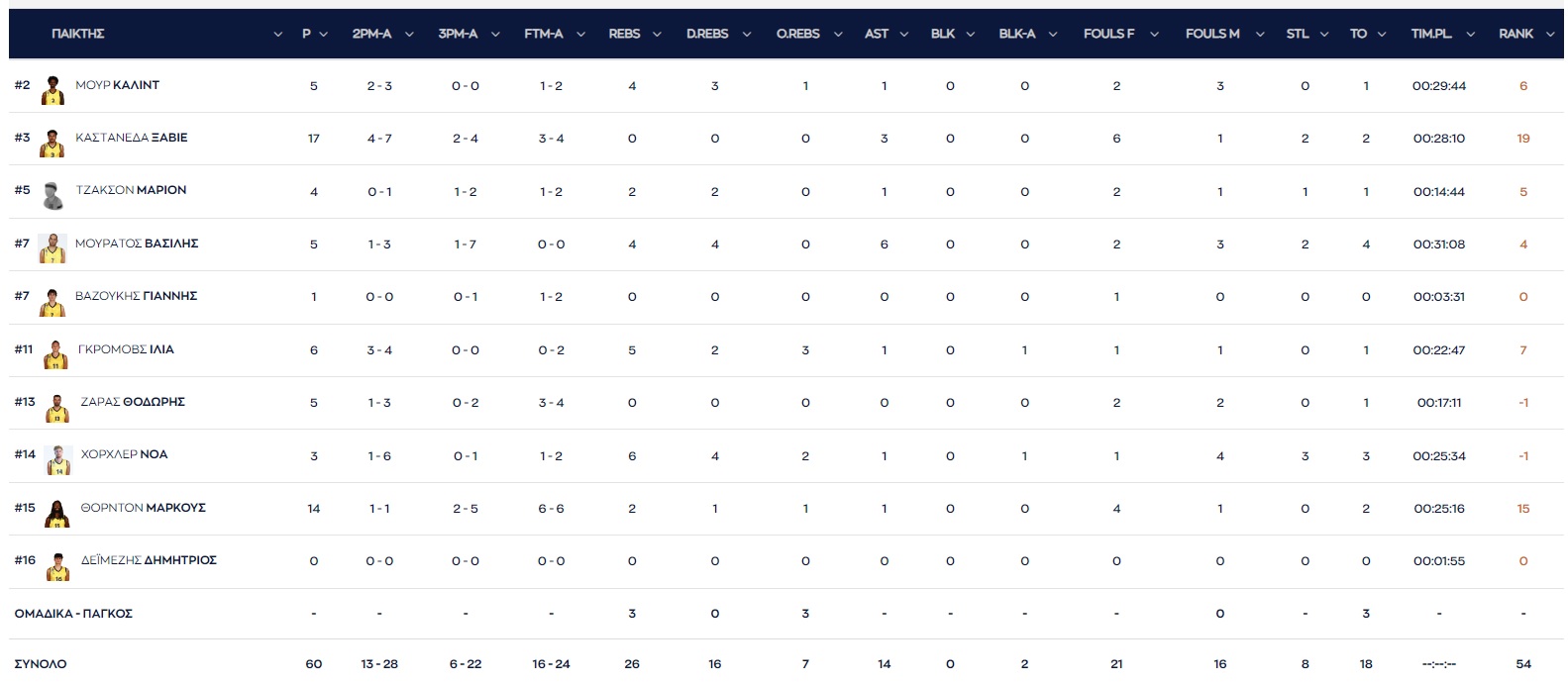Viewport: 1568px width, 684px height.
Task: Click the chevron next to D.REBS
Action: [x=747, y=35]
